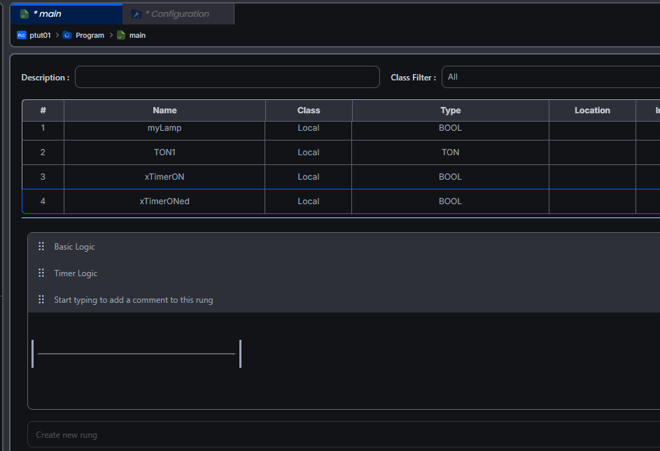Open the Class Filter dropdown
This screenshot has height=451, width=660.
pos(550,77)
